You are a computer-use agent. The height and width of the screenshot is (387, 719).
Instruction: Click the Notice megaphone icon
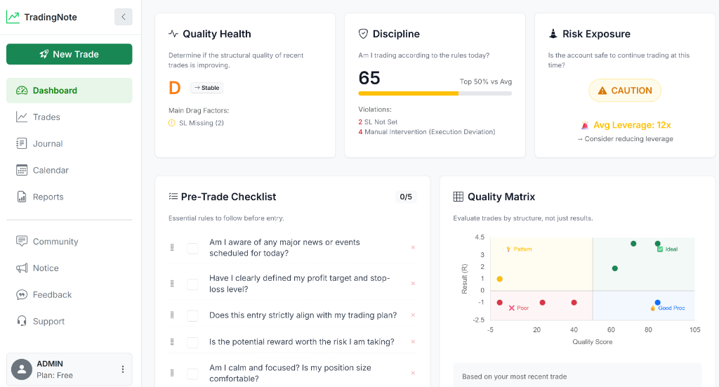[x=22, y=268]
